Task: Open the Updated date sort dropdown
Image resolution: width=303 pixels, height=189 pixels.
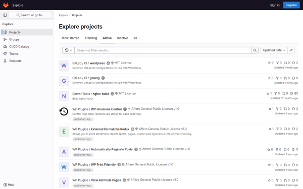Action: 274,50
